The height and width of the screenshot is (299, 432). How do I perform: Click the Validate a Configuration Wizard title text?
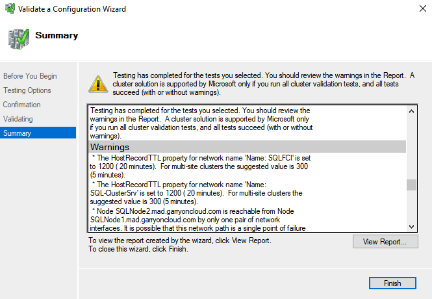(72, 9)
